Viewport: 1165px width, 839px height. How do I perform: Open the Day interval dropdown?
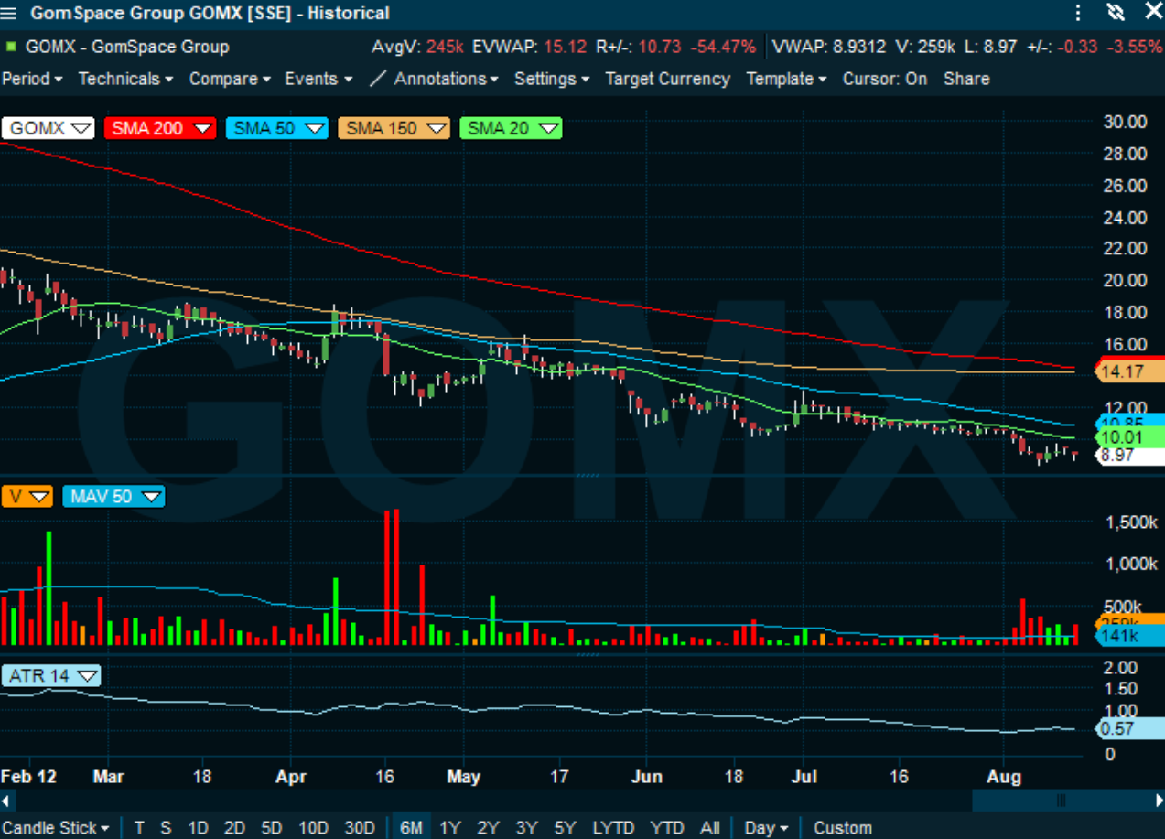pyautogui.click(x=767, y=828)
